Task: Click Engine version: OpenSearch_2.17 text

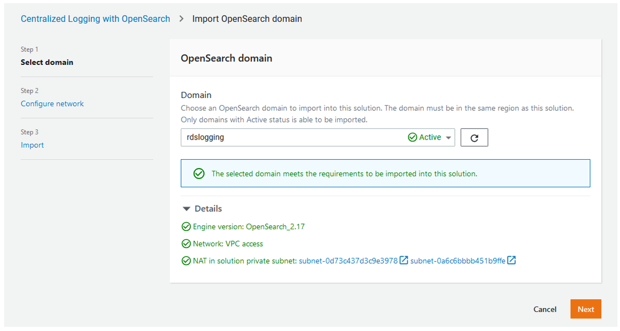Action: pos(249,227)
